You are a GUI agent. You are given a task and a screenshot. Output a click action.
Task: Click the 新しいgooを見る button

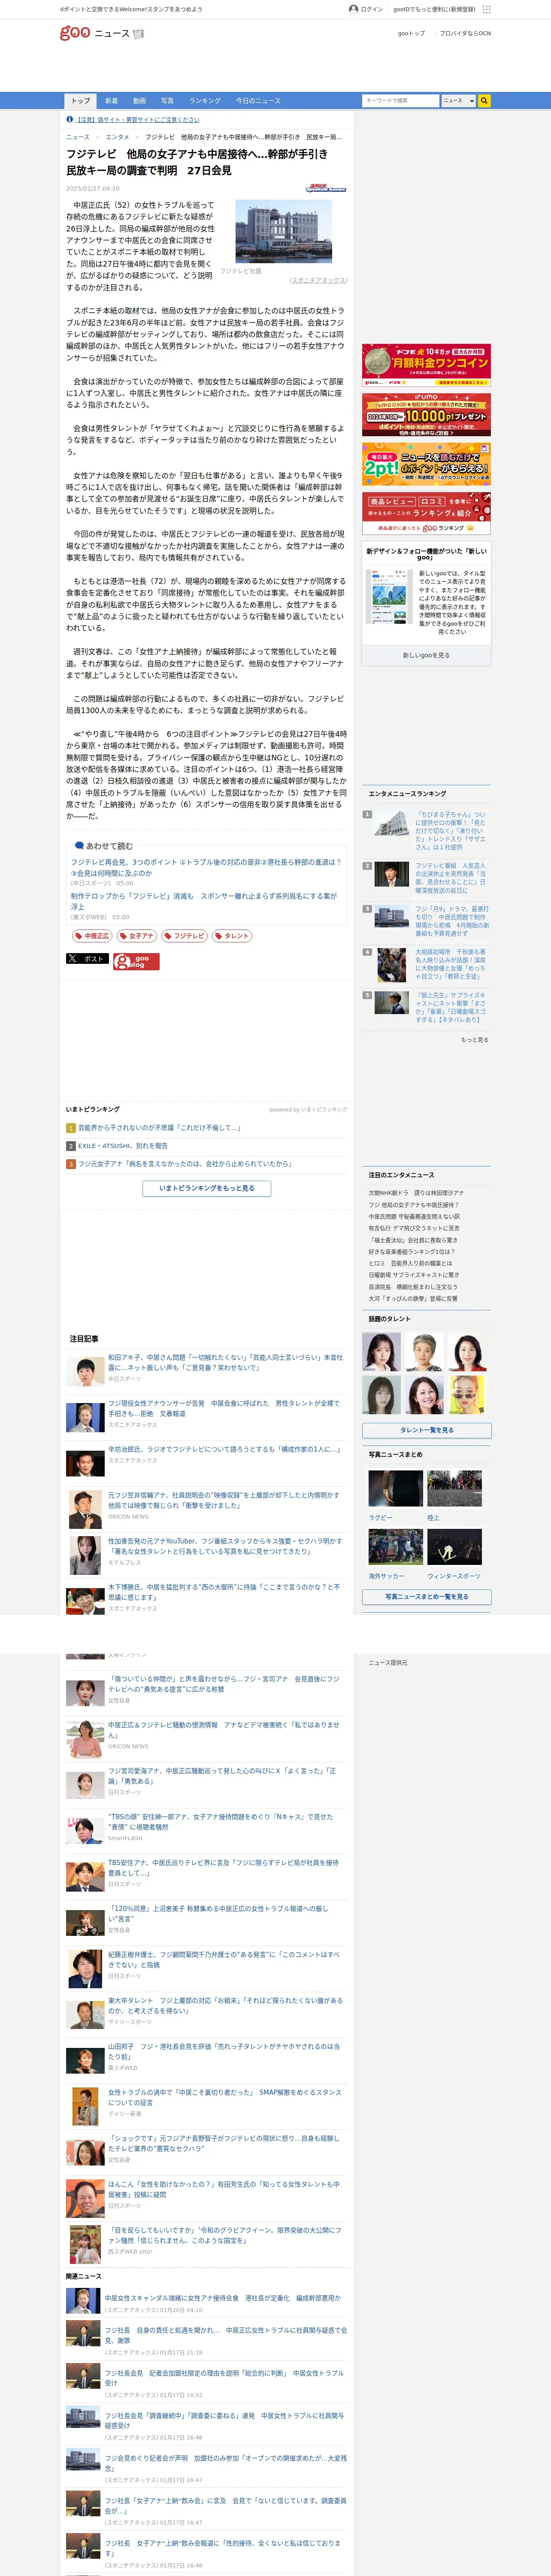pyautogui.click(x=426, y=655)
